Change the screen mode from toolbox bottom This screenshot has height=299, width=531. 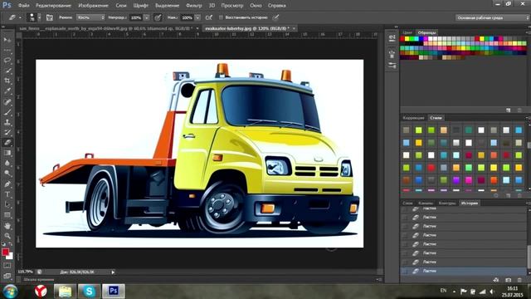pos(7,277)
